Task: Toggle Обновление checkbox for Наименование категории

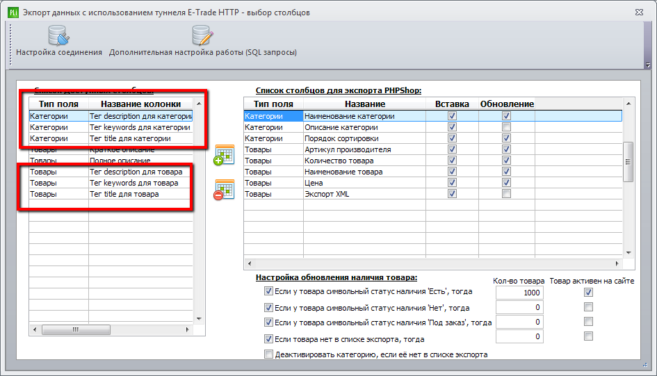Action: tap(507, 116)
